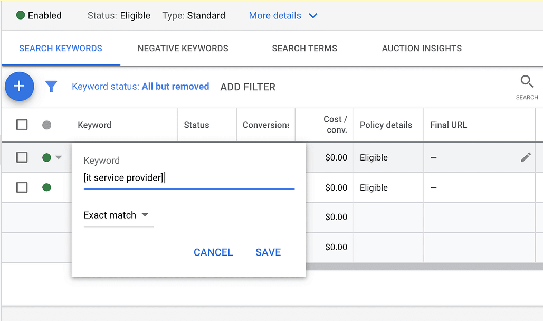Screen dimensions: 543x321
Task: Open the AUCTION INSIGHTS tab
Action: [x=422, y=48]
